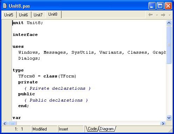Click 'SysUtils' in the uses clause

click(x=83, y=52)
